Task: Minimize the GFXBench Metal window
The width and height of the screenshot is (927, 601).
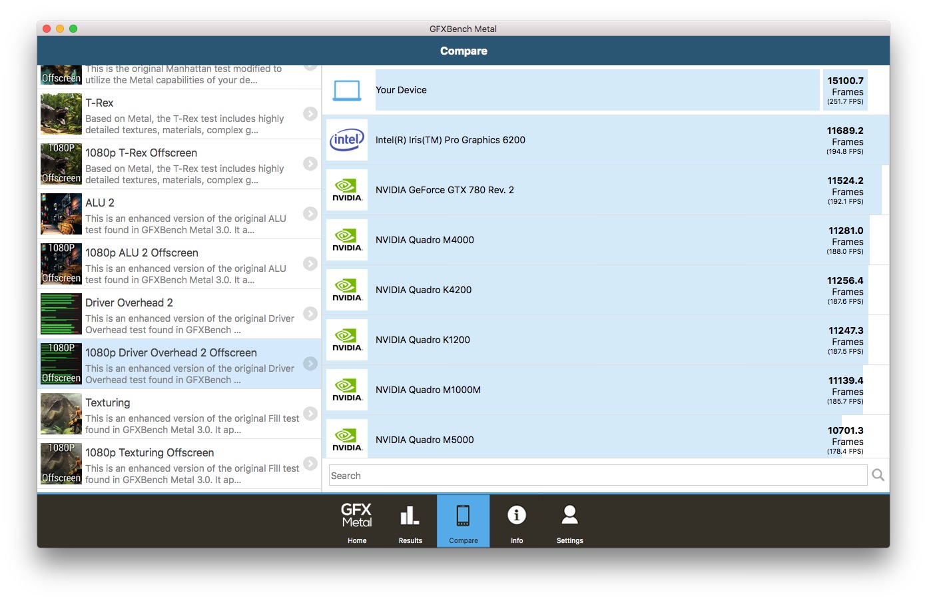Action: tap(60, 29)
